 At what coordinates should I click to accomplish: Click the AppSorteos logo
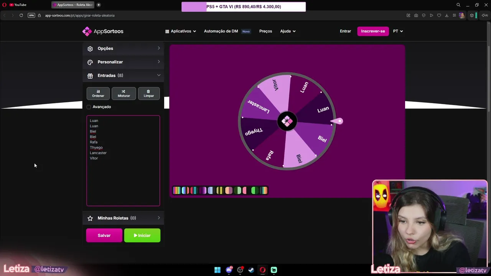click(103, 31)
